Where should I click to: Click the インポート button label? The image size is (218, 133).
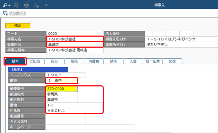(18, 14)
